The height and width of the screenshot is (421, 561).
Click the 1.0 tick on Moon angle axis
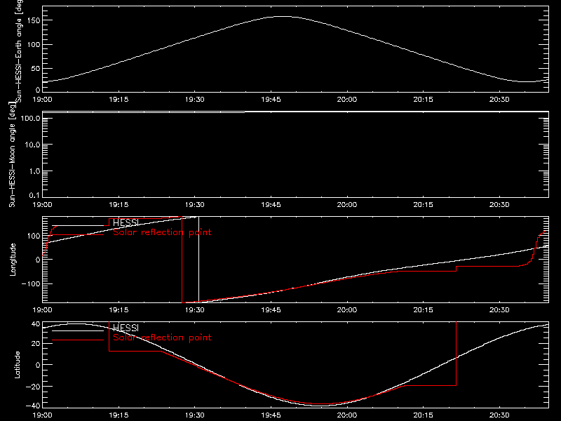(34, 171)
